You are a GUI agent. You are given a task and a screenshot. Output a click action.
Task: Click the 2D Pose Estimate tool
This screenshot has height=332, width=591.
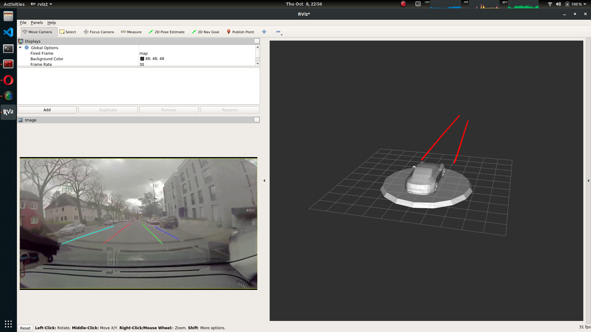pyautogui.click(x=167, y=32)
